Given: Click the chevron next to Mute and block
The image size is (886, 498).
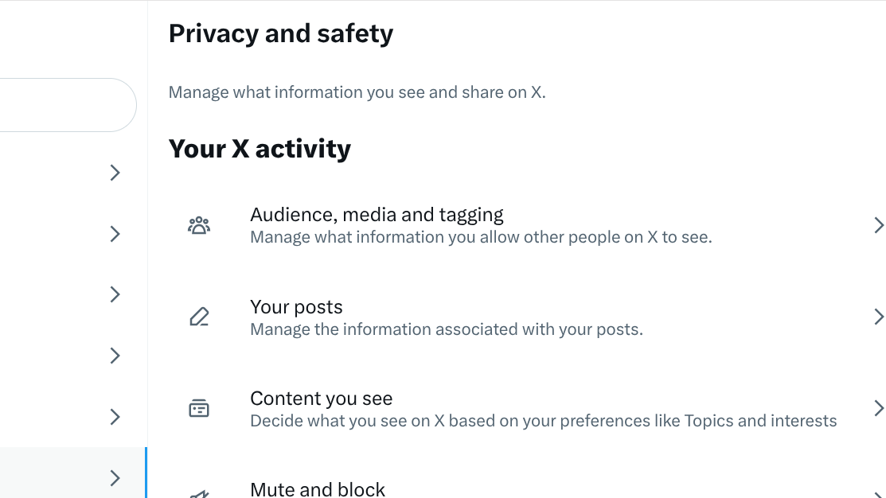Looking at the screenshot, I should tap(879, 493).
